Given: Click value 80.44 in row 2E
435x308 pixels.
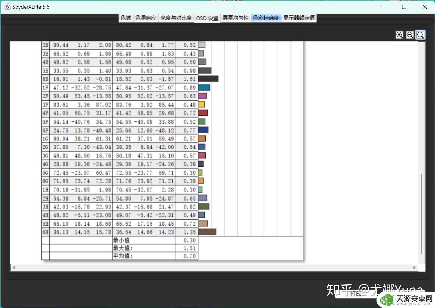Looking at the screenshot, I should tap(61, 45).
